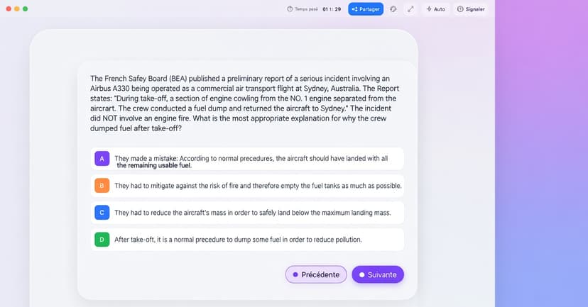Expand quiz to fullscreen with arrows icon
This screenshot has width=588, height=307.
[x=410, y=9]
